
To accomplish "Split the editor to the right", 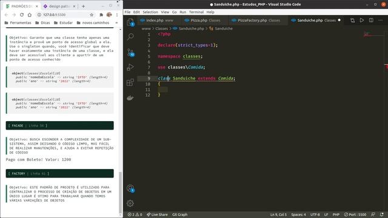I will 371,20.
